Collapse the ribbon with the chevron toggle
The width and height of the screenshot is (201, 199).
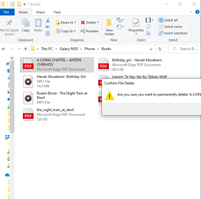coord(191,12)
